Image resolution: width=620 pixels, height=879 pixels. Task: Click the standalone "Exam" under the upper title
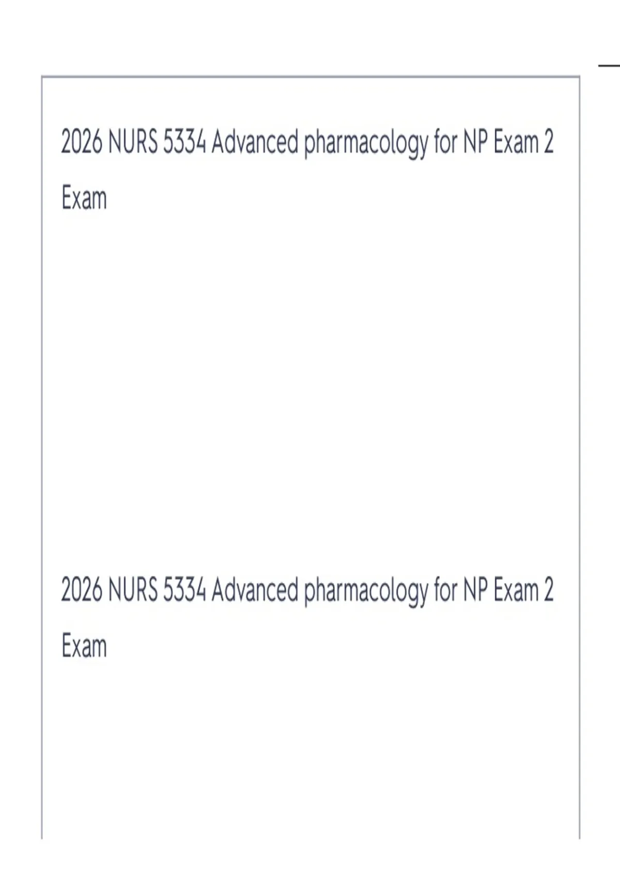pyautogui.click(x=84, y=198)
